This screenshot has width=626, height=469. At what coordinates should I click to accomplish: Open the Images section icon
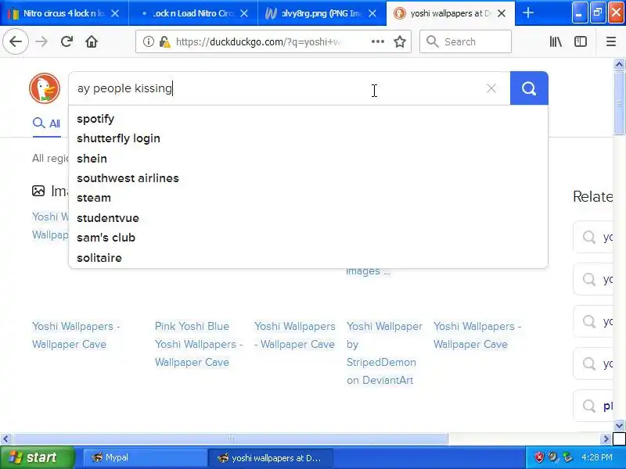38,191
